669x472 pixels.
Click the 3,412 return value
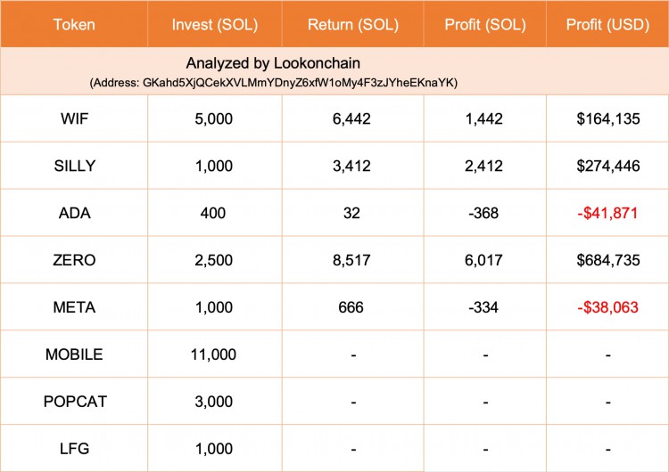[351, 167]
